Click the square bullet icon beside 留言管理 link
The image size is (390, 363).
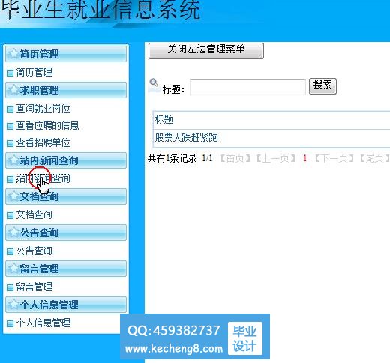[10, 287]
